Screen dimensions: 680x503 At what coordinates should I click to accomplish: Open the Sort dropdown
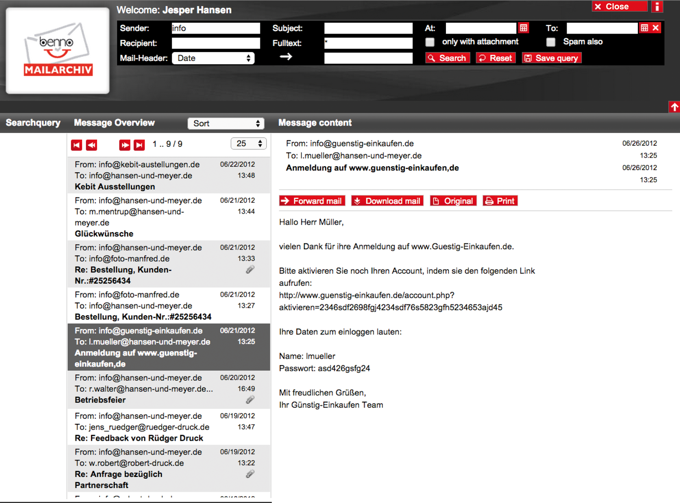pyautogui.click(x=226, y=123)
